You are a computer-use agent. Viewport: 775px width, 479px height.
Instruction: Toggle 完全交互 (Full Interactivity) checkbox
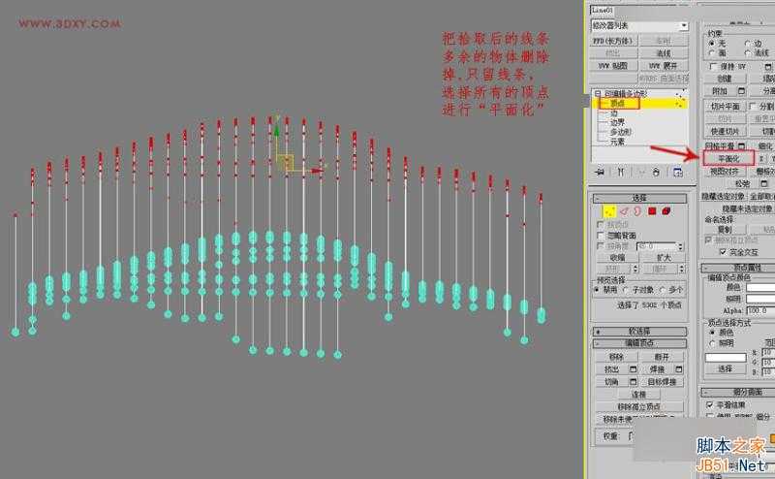723,252
